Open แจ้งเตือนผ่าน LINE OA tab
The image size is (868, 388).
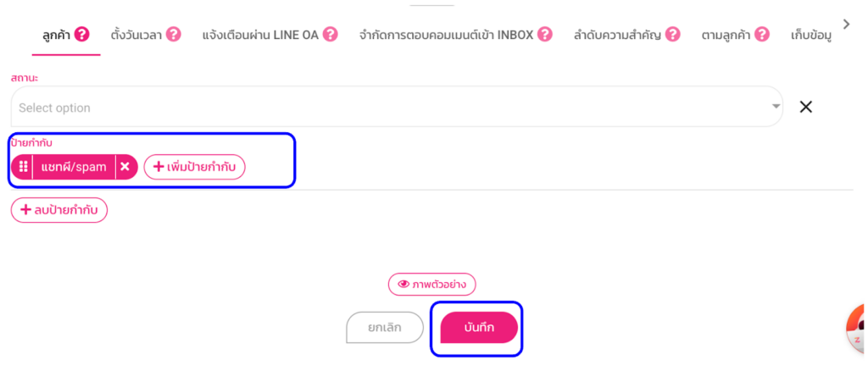(x=260, y=35)
